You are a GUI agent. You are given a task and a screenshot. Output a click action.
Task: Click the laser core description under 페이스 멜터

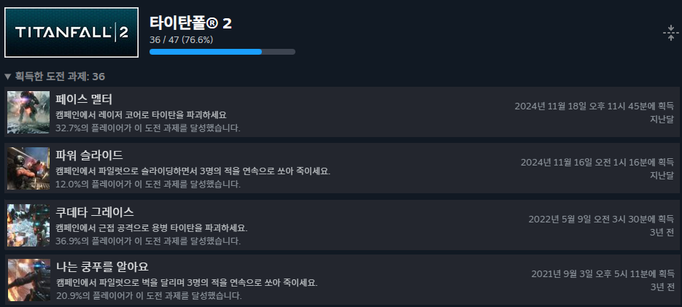click(x=141, y=115)
